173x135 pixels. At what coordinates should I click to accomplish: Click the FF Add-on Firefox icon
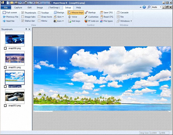point(86,21)
